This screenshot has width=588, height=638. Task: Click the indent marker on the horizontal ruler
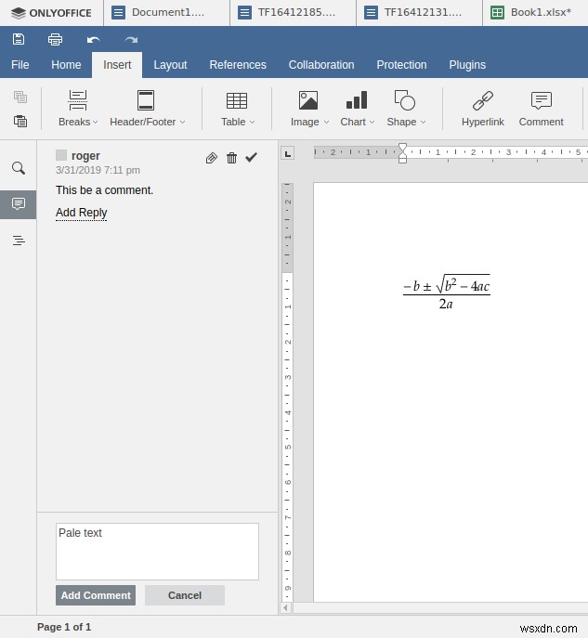pyautogui.click(x=402, y=152)
